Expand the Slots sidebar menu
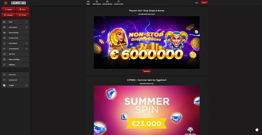The image size is (262, 135). click(x=15, y=22)
